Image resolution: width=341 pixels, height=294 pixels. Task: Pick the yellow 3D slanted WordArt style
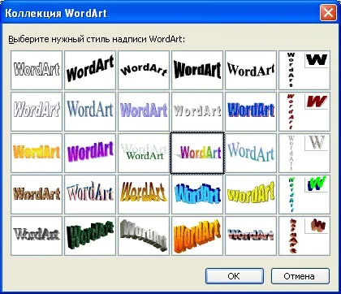[251, 194]
